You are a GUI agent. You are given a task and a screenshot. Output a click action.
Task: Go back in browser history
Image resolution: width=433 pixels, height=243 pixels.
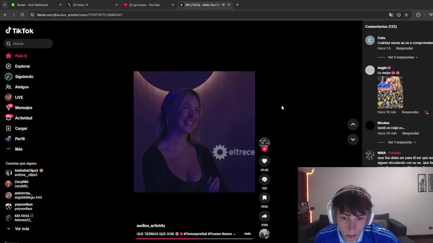pos(5,15)
